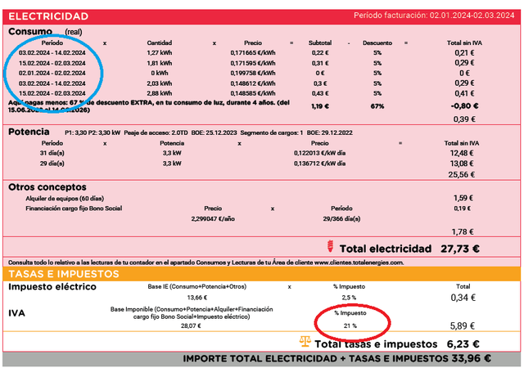This screenshot has width=524, height=368.
Task: Click the price 0,171595 €/kWh
Action: 253,63
